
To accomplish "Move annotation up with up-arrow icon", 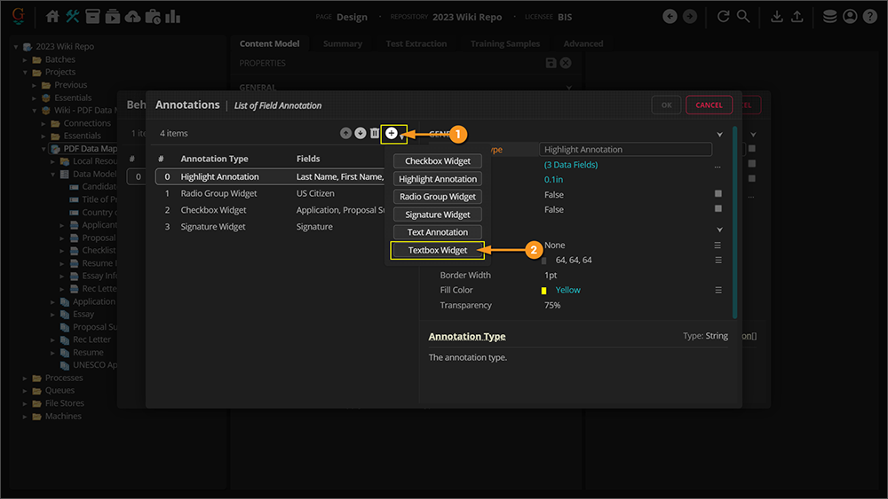I will click(x=345, y=133).
